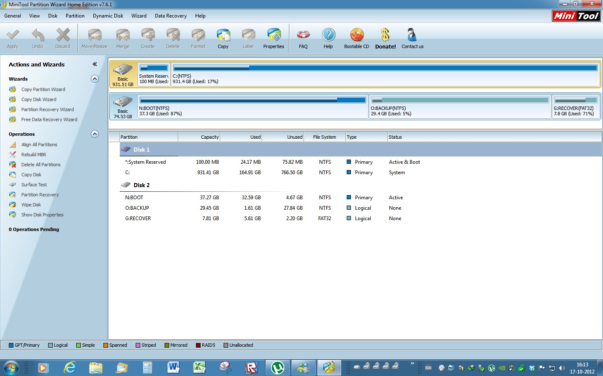Collapse the Actions and Wizards panel
This screenshot has height=376, width=603.
tap(95, 64)
